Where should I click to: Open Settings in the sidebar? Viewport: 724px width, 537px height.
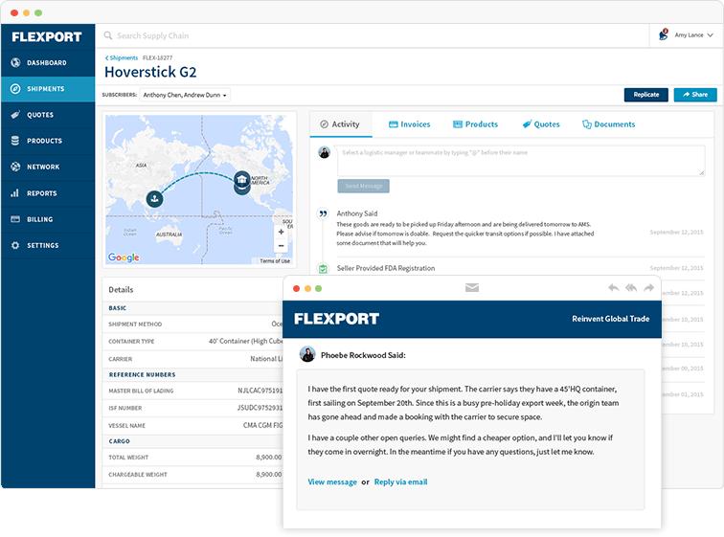click(48, 245)
